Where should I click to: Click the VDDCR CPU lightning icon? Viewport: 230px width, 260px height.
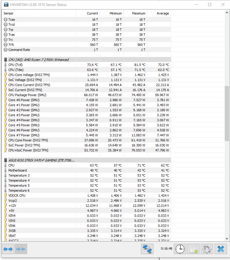click(x=5, y=195)
